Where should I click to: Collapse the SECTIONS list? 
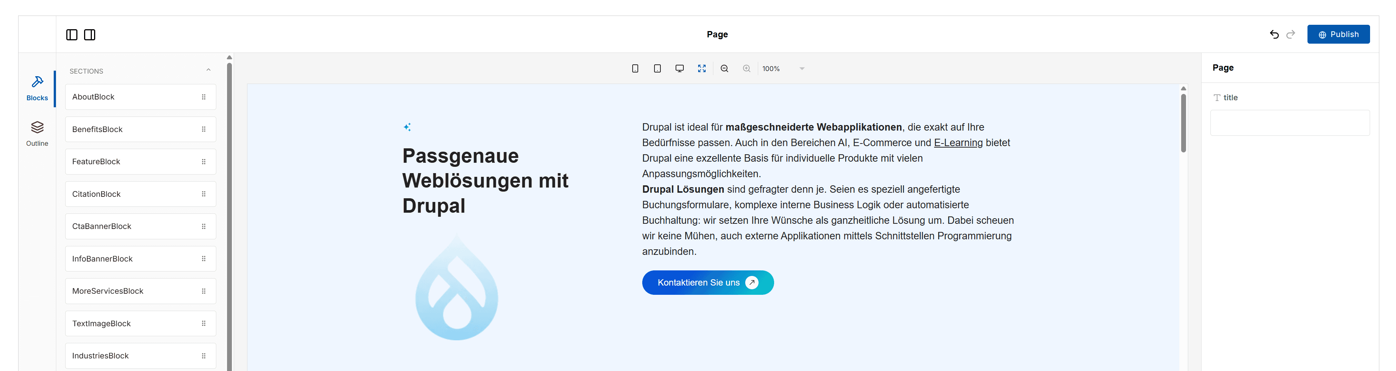(x=209, y=70)
